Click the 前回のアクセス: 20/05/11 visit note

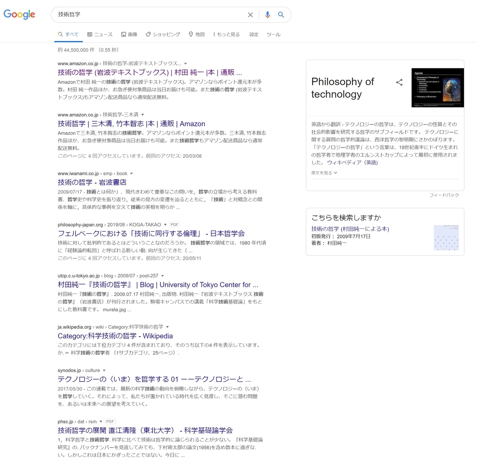click(174, 258)
